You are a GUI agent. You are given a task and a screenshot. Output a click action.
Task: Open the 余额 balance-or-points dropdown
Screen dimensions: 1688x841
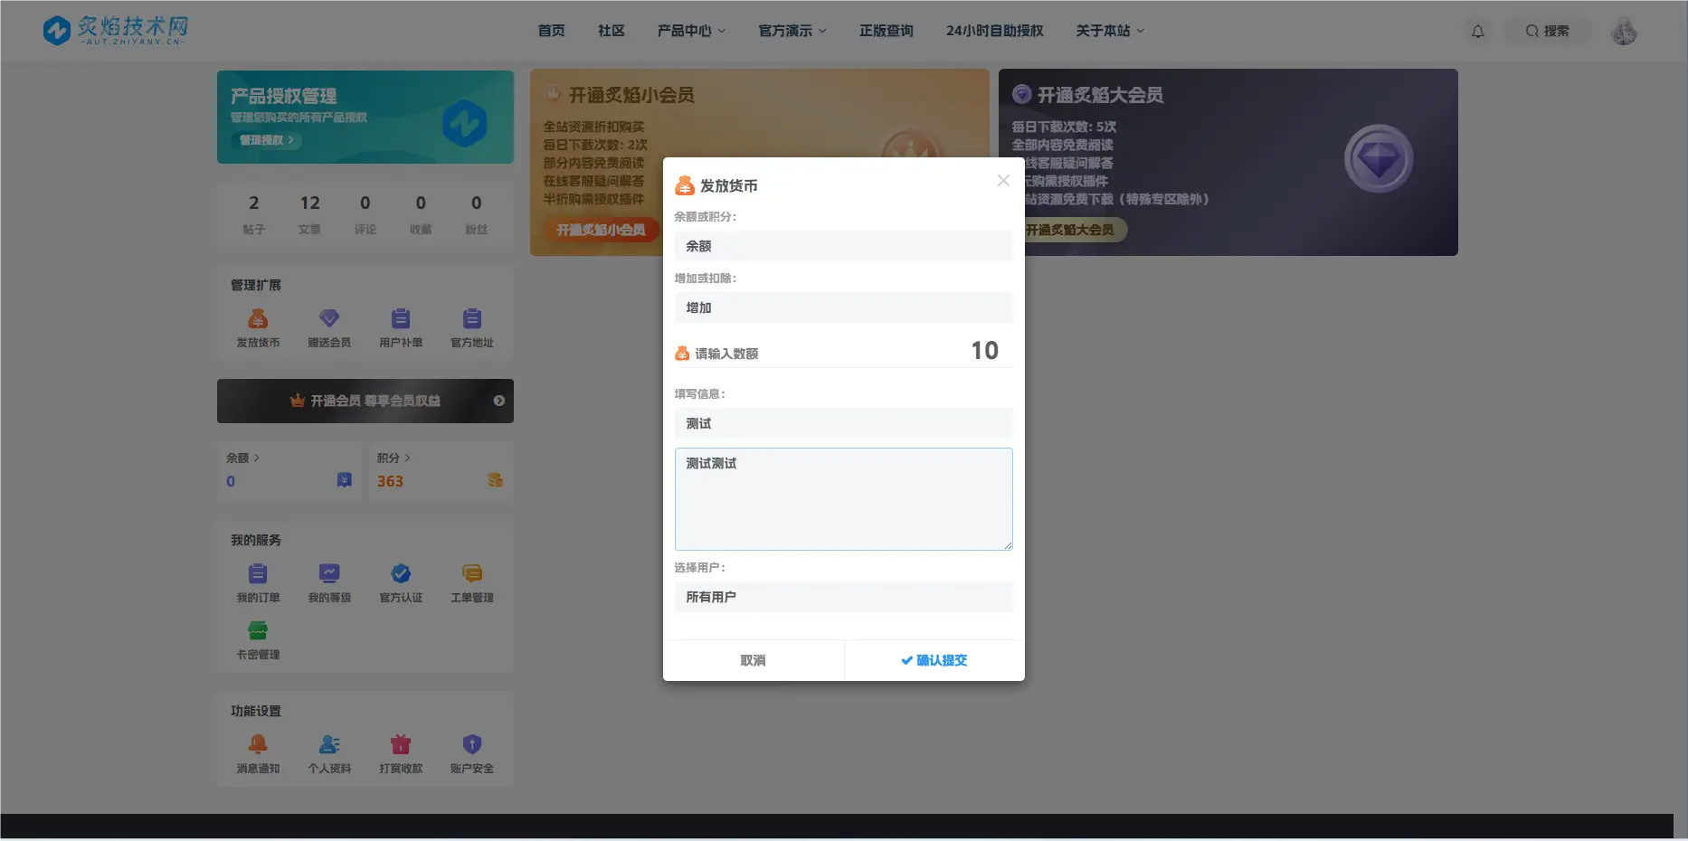(842, 245)
